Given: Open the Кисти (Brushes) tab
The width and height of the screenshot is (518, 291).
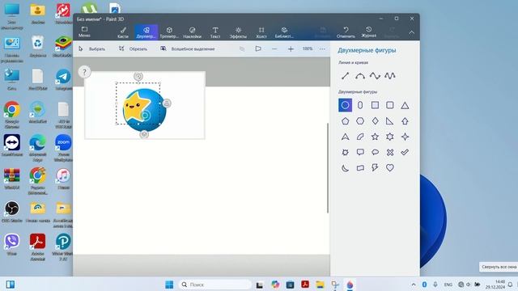Looking at the screenshot, I should click(123, 32).
